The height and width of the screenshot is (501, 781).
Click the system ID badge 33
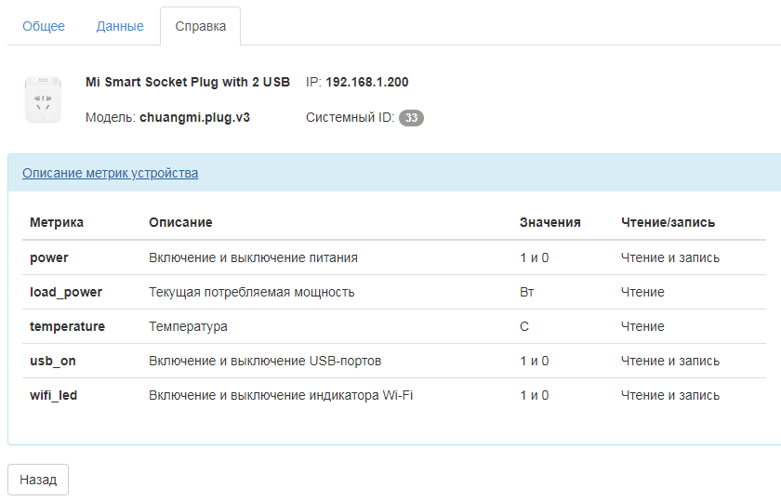[x=411, y=118]
